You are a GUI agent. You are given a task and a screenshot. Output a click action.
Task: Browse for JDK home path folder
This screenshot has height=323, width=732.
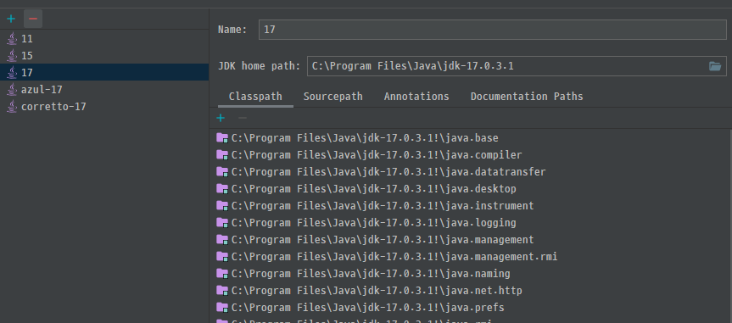pyautogui.click(x=715, y=66)
